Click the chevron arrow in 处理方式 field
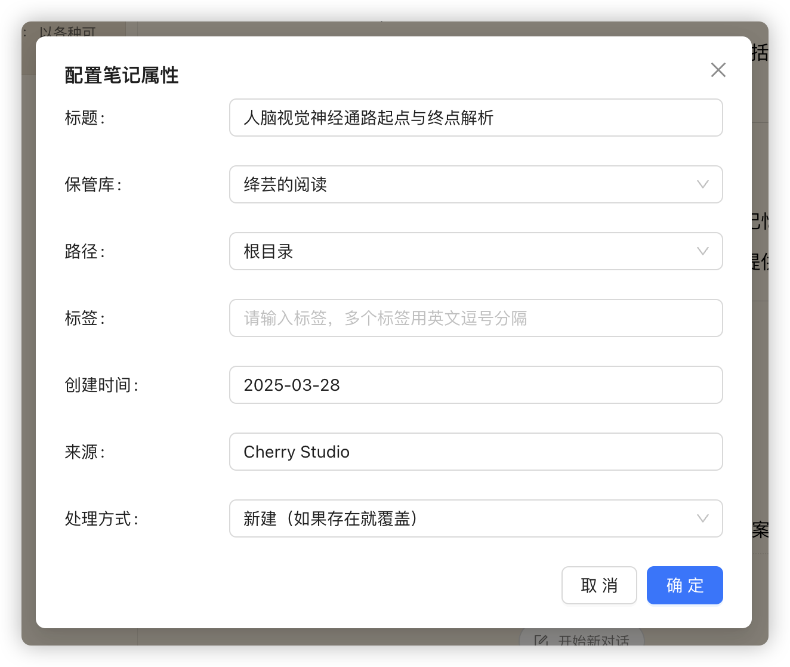The width and height of the screenshot is (790, 667). (x=702, y=518)
